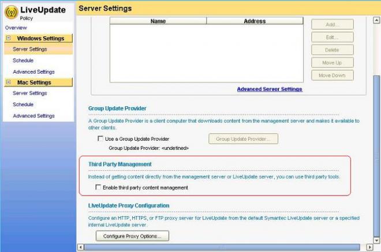Click the LiveUpdate Proxy Configuration heading

pyautogui.click(x=129, y=206)
